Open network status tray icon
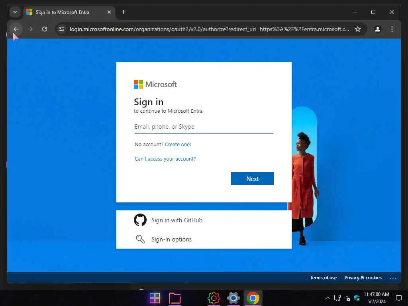This screenshot has width=408, height=306. coord(337,298)
